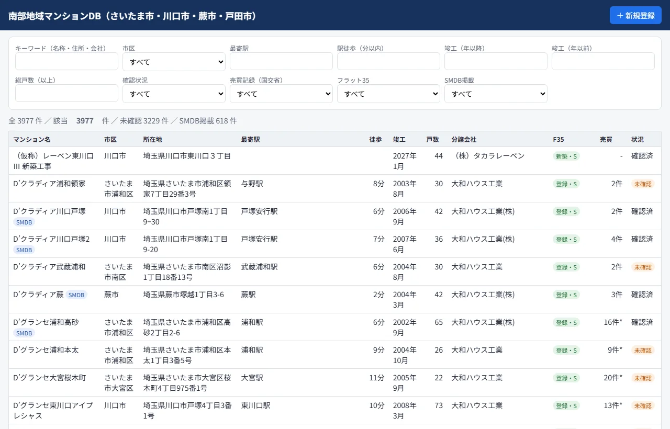Sort by the マンション名 column header
The image size is (670, 429).
(x=32, y=140)
